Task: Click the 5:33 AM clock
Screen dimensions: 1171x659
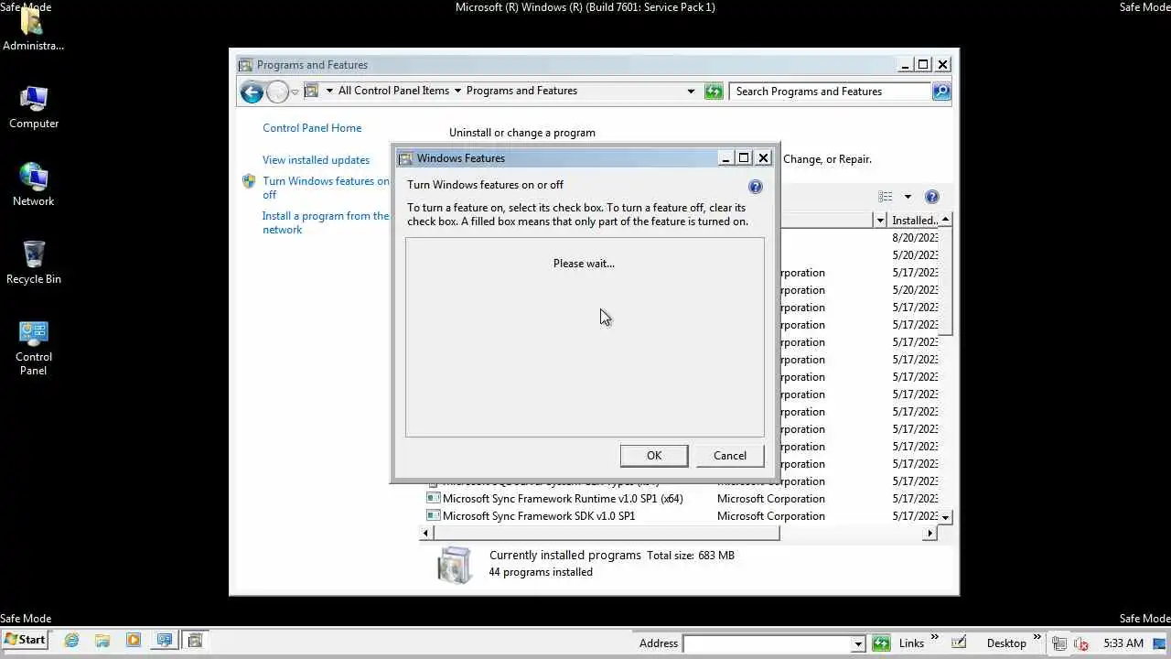Action: pyautogui.click(x=1123, y=643)
